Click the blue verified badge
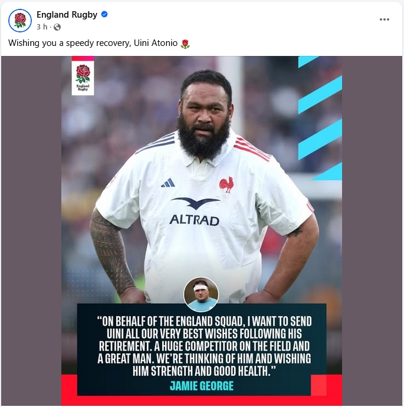404x407 pixels. coord(104,14)
